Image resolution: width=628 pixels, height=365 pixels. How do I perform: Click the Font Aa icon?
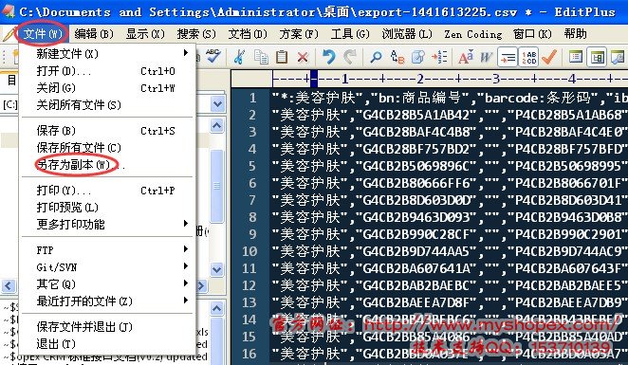[x=466, y=57]
